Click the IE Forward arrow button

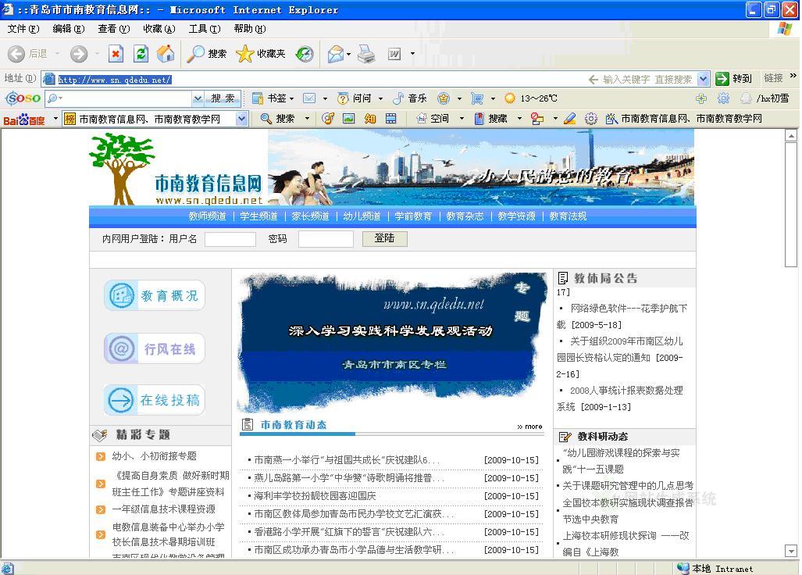click(x=79, y=54)
